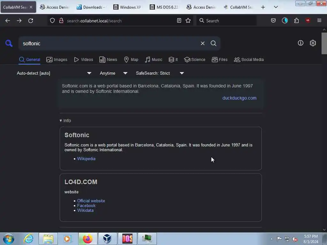The height and width of the screenshot is (245, 327).
Task: Open Windows Explorer from taskbar
Action: click(48, 239)
